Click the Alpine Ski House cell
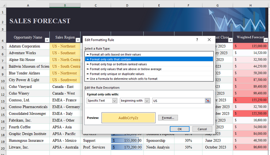Screen dimensions: 270x155 pyautogui.click(x=28, y=60)
